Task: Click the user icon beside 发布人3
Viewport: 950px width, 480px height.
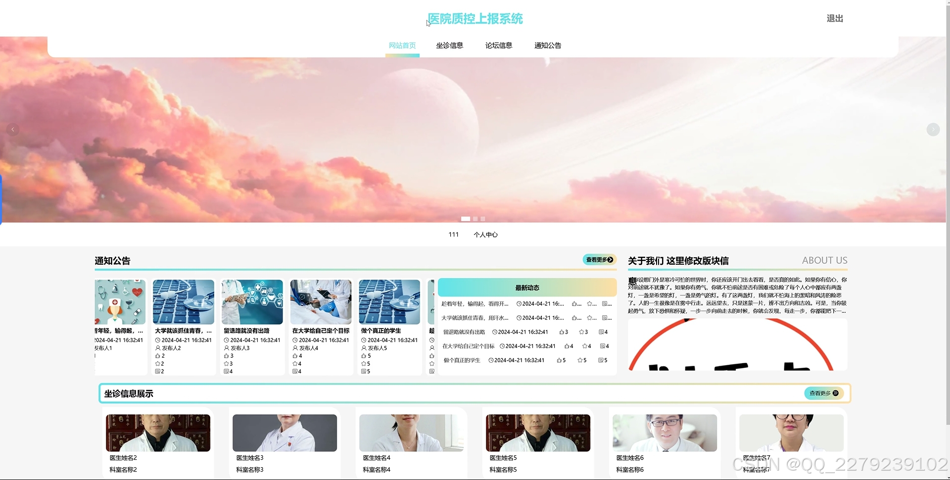Action: click(227, 348)
